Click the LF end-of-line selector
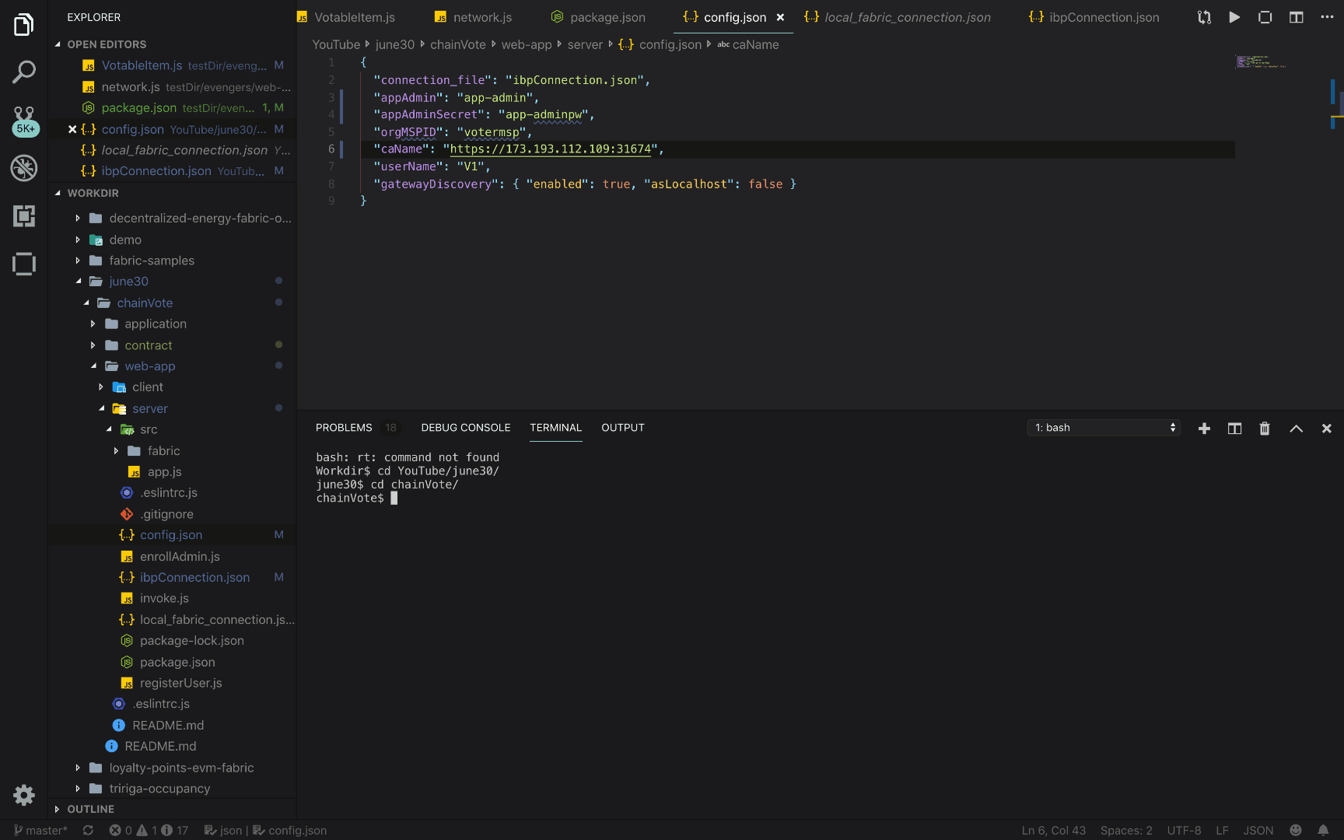This screenshot has height=840, width=1344. tap(1222, 831)
